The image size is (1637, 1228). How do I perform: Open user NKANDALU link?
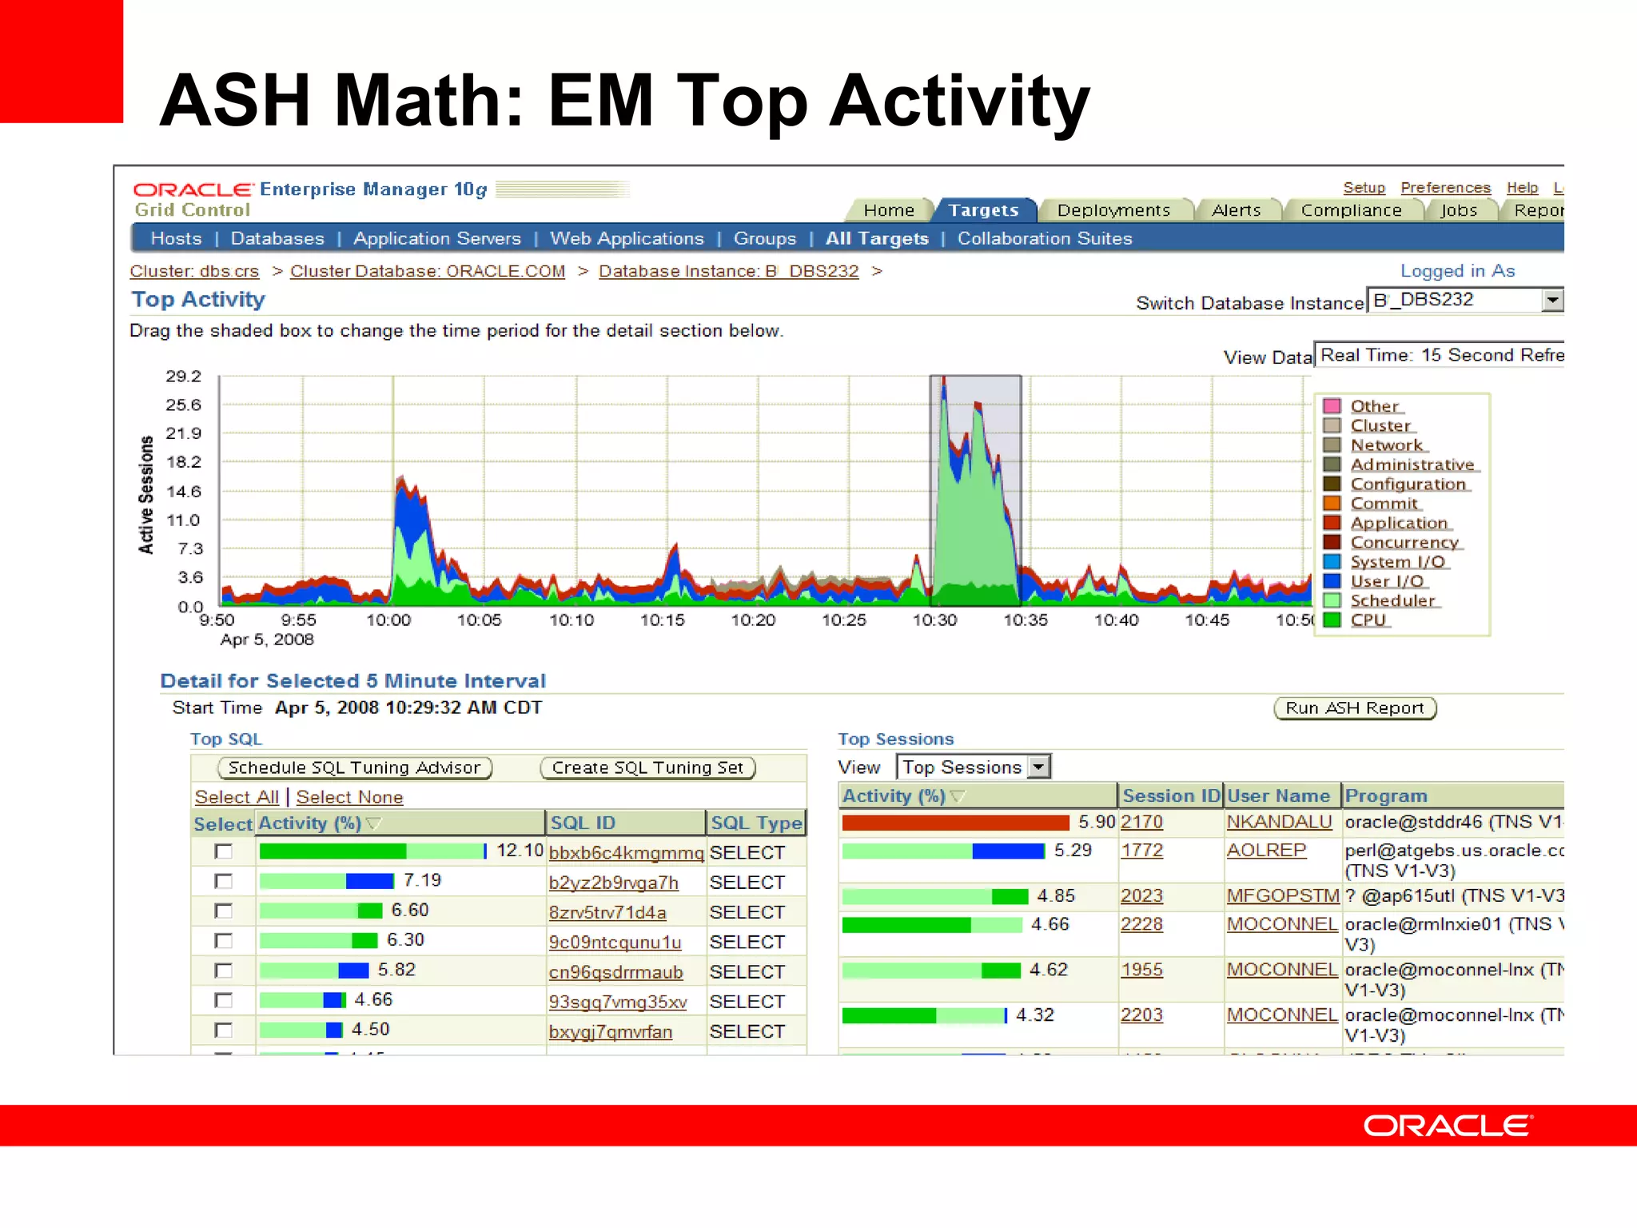(x=1279, y=822)
